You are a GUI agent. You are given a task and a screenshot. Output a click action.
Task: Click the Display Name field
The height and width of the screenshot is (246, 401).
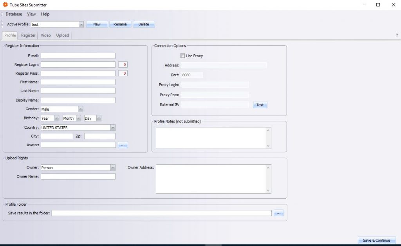point(78,100)
